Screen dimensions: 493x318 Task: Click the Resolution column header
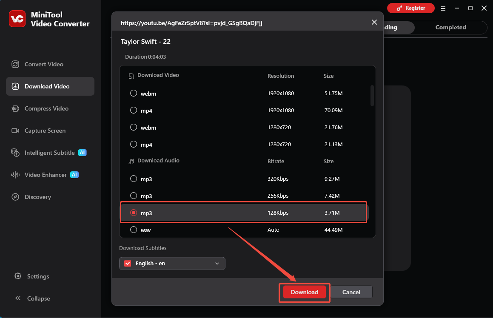(281, 76)
